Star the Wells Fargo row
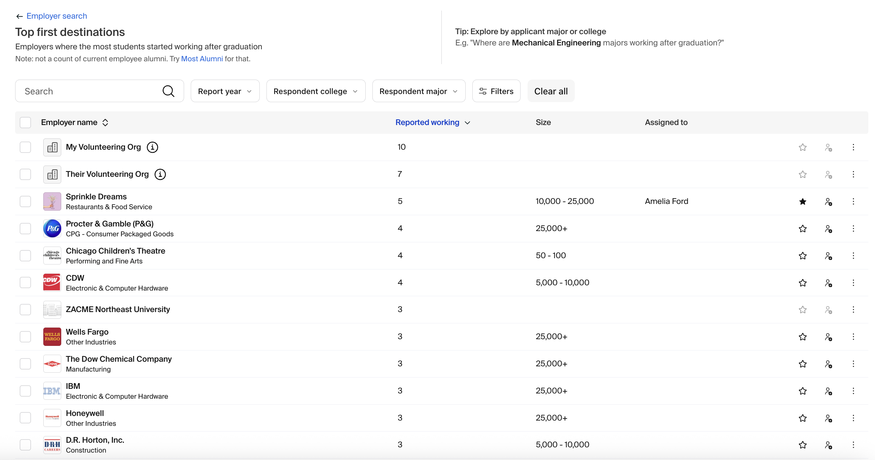875x460 pixels. 802,337
